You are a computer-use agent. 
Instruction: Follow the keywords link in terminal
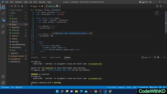[x=49, y=68]
